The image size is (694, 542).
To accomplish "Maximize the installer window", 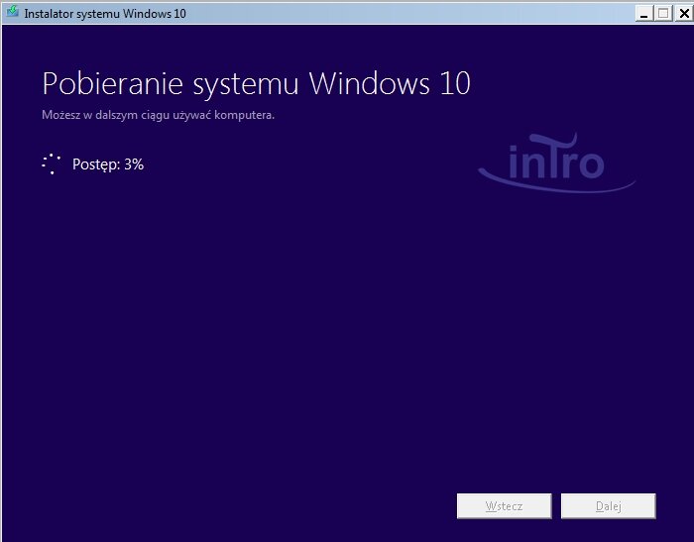I will (663, 14).
